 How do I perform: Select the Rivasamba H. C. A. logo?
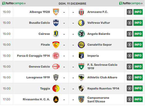[56, 99]
